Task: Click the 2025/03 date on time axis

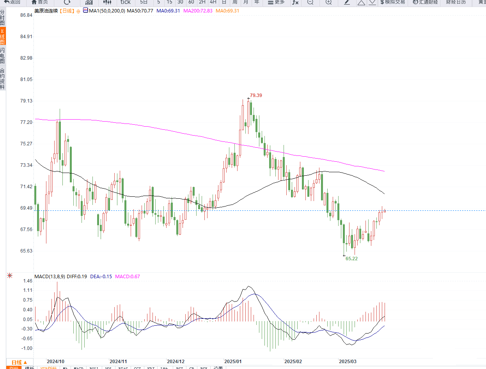Action: point(348,361)
